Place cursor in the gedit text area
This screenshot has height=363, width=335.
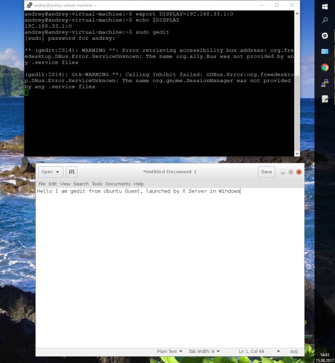167,251
